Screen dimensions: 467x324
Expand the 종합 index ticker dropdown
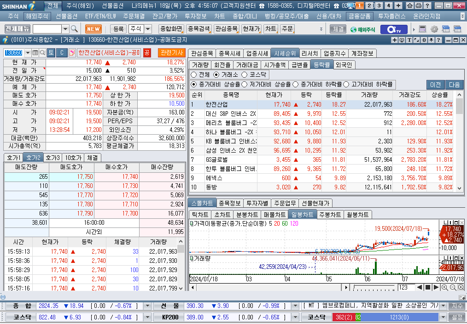pyautogui.click(x=147, y=306)
